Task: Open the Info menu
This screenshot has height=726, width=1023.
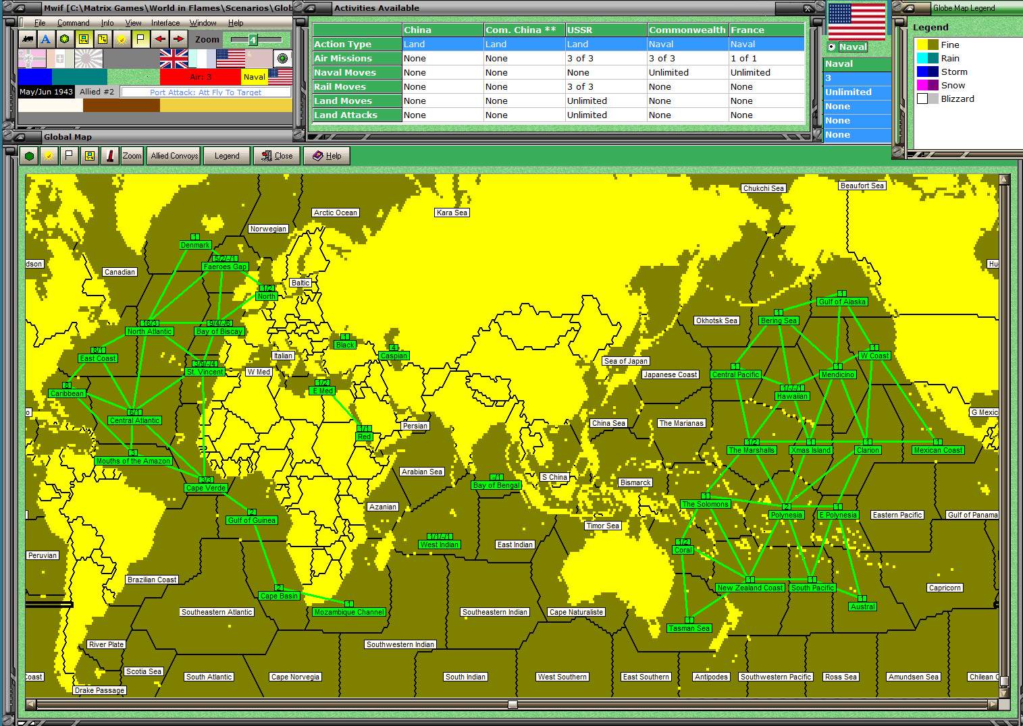Action: [x=107, y=23]
